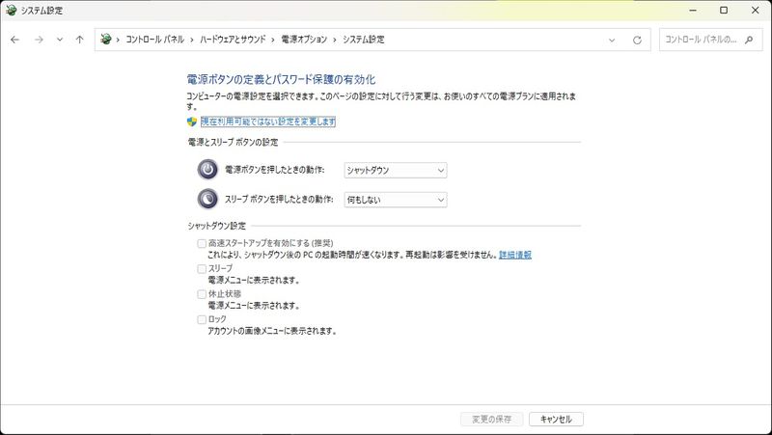
Task: Go up one folder level
Action: pos(79,40)
